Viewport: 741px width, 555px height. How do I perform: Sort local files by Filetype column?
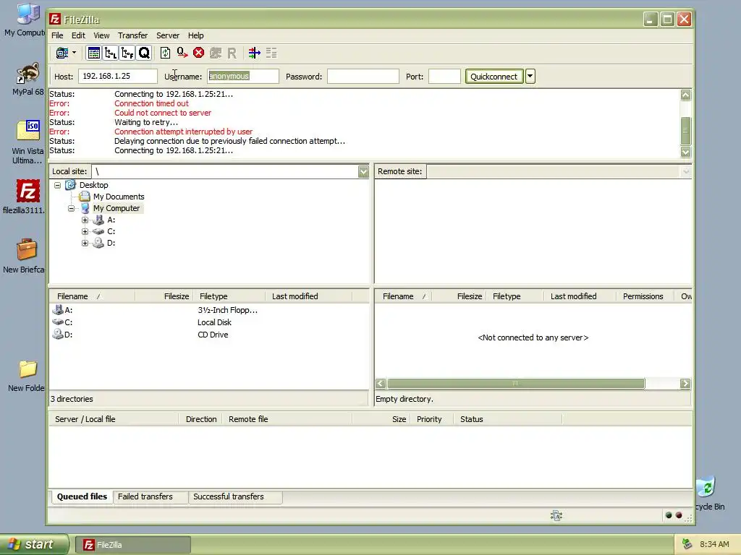coord(229,296)
